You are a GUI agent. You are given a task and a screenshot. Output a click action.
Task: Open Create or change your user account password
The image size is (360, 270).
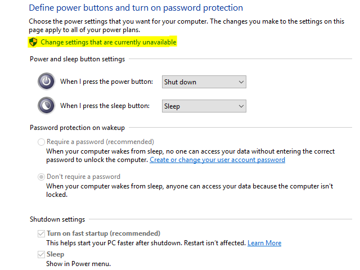217,160
